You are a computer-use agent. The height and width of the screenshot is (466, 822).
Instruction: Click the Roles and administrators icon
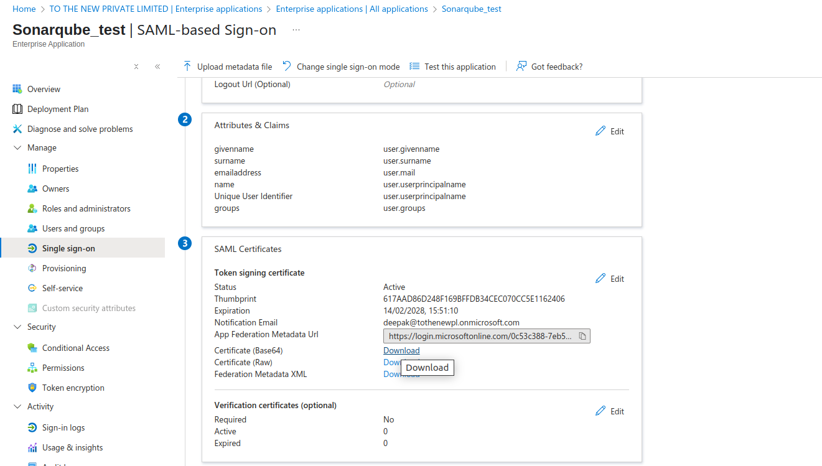point(32,208)
